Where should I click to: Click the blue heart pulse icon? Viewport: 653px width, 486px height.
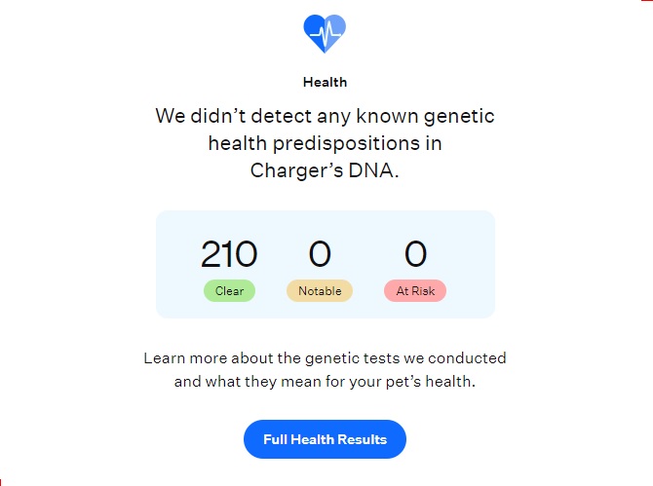tap(325, 34)
